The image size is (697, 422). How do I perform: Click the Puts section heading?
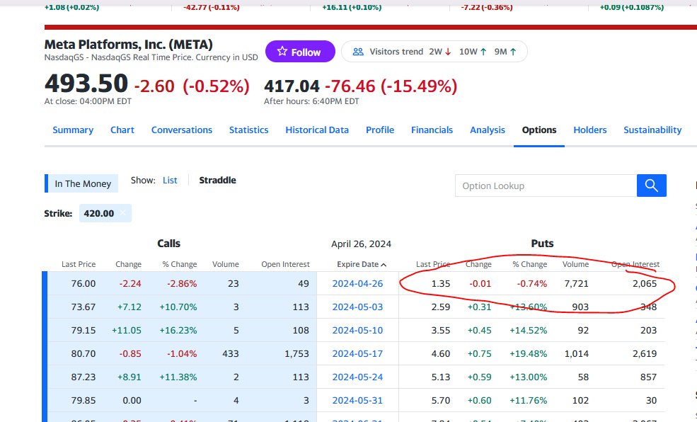542,244
